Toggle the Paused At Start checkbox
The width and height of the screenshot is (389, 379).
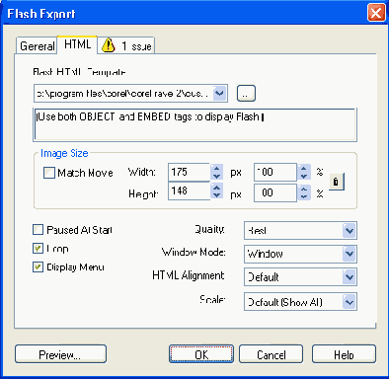pos(38,229)
